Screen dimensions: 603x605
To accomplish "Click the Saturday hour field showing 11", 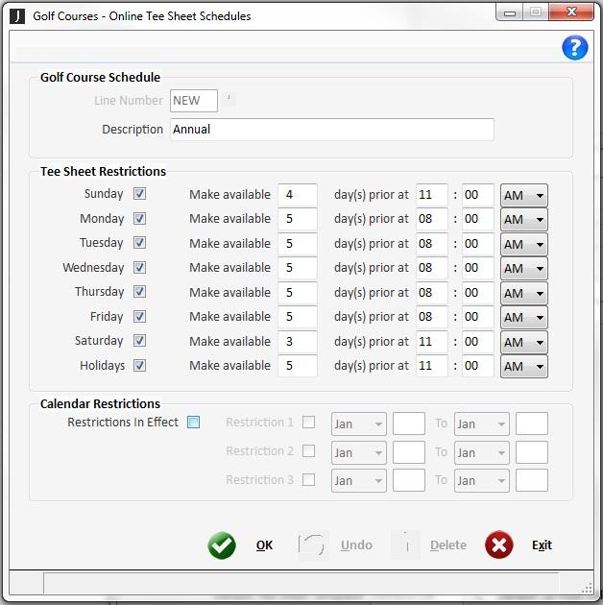I will click(x=431, y=342).
